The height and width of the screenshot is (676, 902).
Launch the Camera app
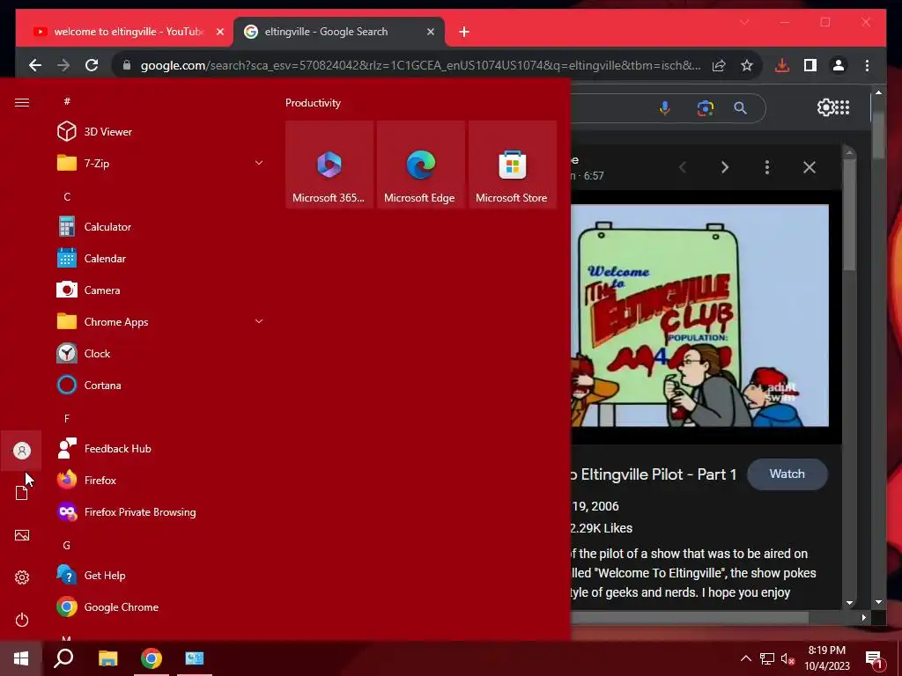pyautogui.click(x=161, y=290)
